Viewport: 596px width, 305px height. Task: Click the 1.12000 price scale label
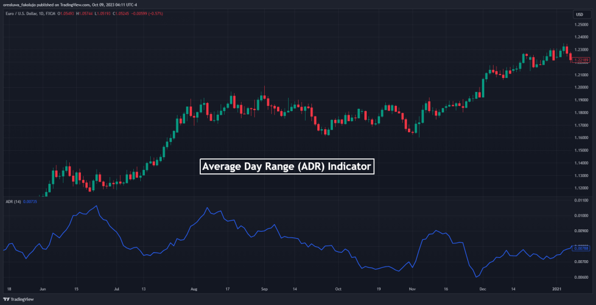point(580,188)
